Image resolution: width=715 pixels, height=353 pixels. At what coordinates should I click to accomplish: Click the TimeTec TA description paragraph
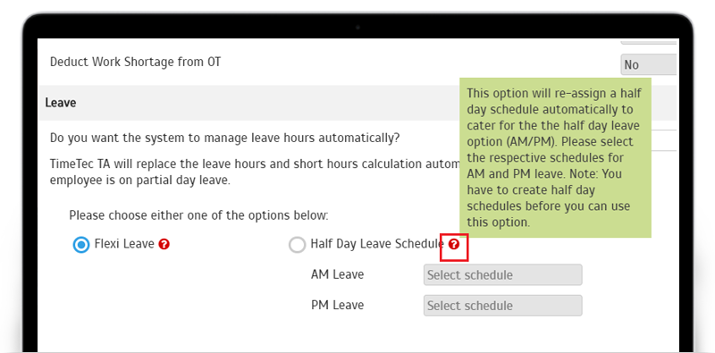pyautogui.click(x=255, y=172)
